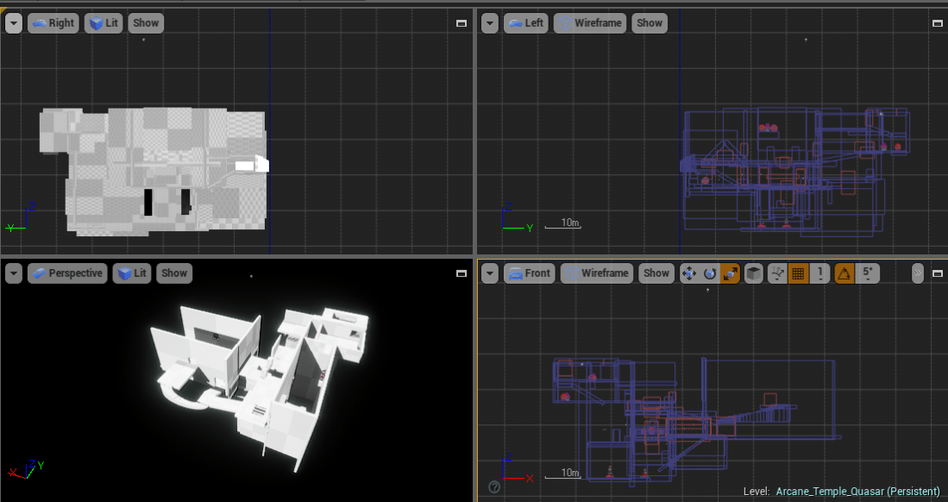Screen dimensions: 948x502
Task: Select the Scale tool in Front viewport
Action: 731,273
